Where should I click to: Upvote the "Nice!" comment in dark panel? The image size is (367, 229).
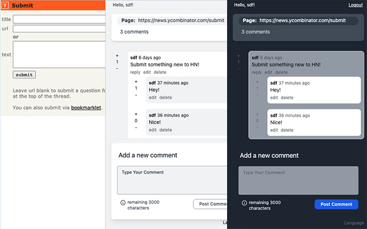point(257,114)
